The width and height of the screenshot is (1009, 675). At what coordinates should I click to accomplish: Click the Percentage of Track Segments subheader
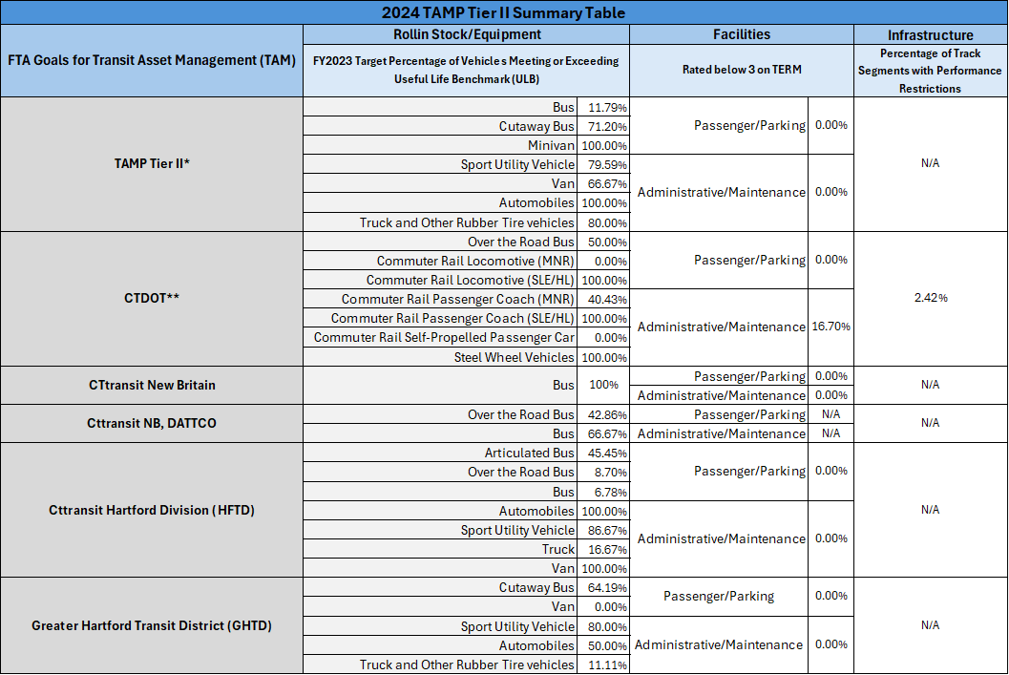coord(930,71)
